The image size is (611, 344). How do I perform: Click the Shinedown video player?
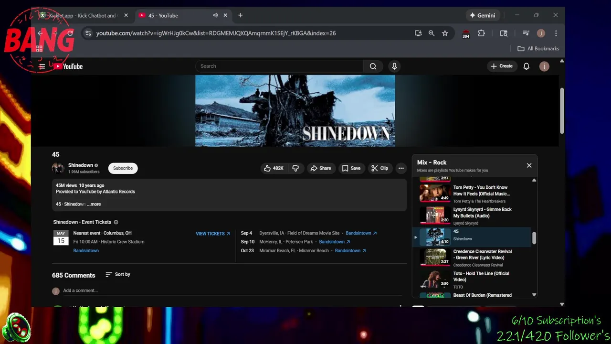point(295,110)
